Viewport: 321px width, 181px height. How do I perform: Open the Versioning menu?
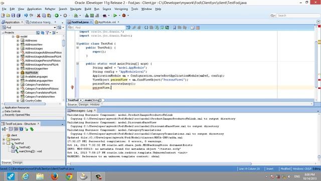121,9
